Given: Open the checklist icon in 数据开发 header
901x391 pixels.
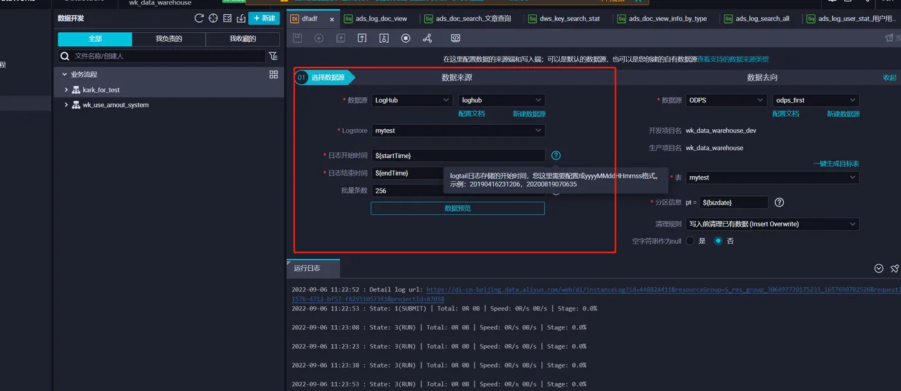Looking at the screenshot, I should (x=227, y=19).
